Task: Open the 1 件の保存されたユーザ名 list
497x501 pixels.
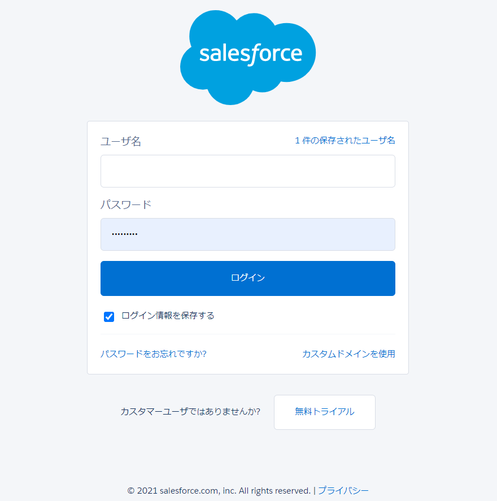Action: coord(345,140)
